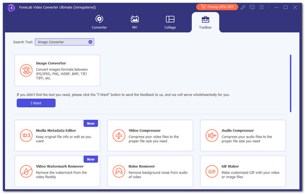
Task: Open the feedback chat icon
Action: 252,8
